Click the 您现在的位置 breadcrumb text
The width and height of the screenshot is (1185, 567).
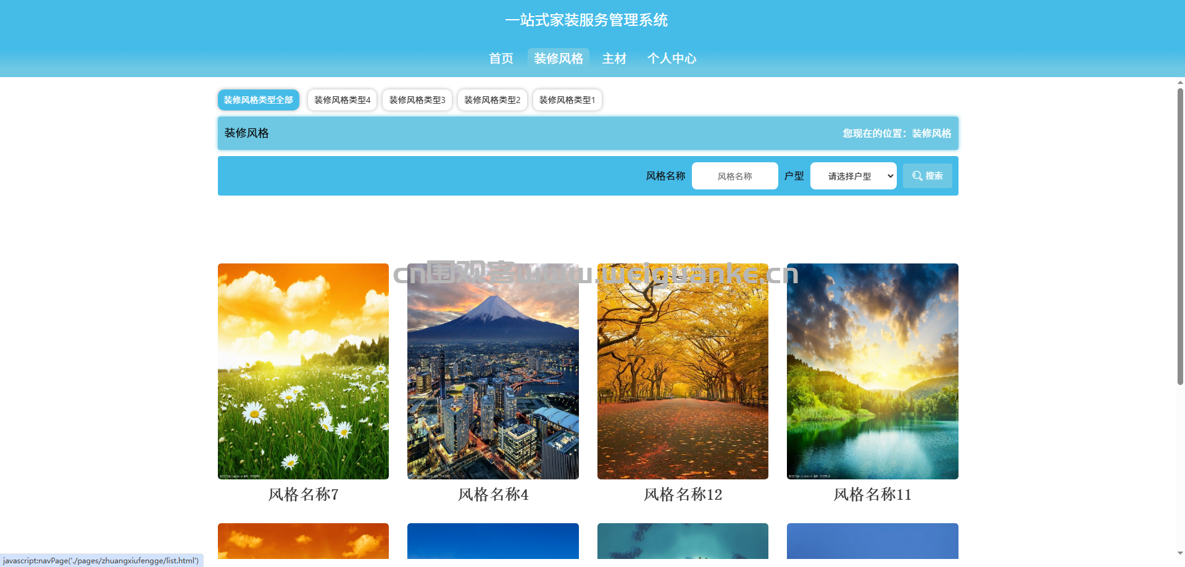897,133
